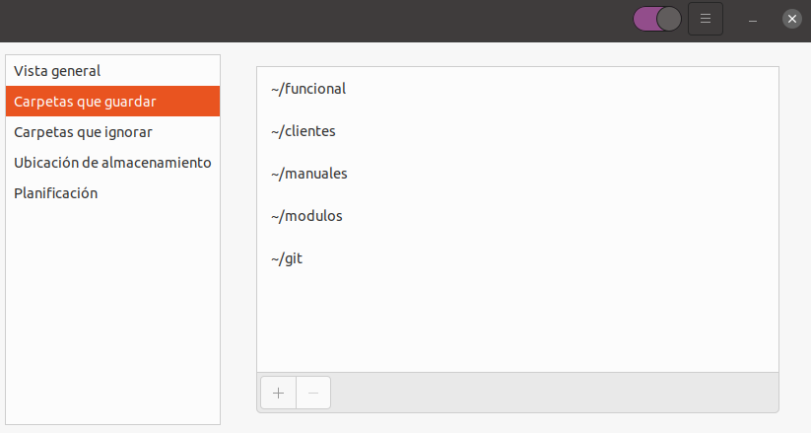The height and width of the screenshot is (433, 811).
Task: Select the ~/funcional folder entry
Action: click(x=517, y=89)
